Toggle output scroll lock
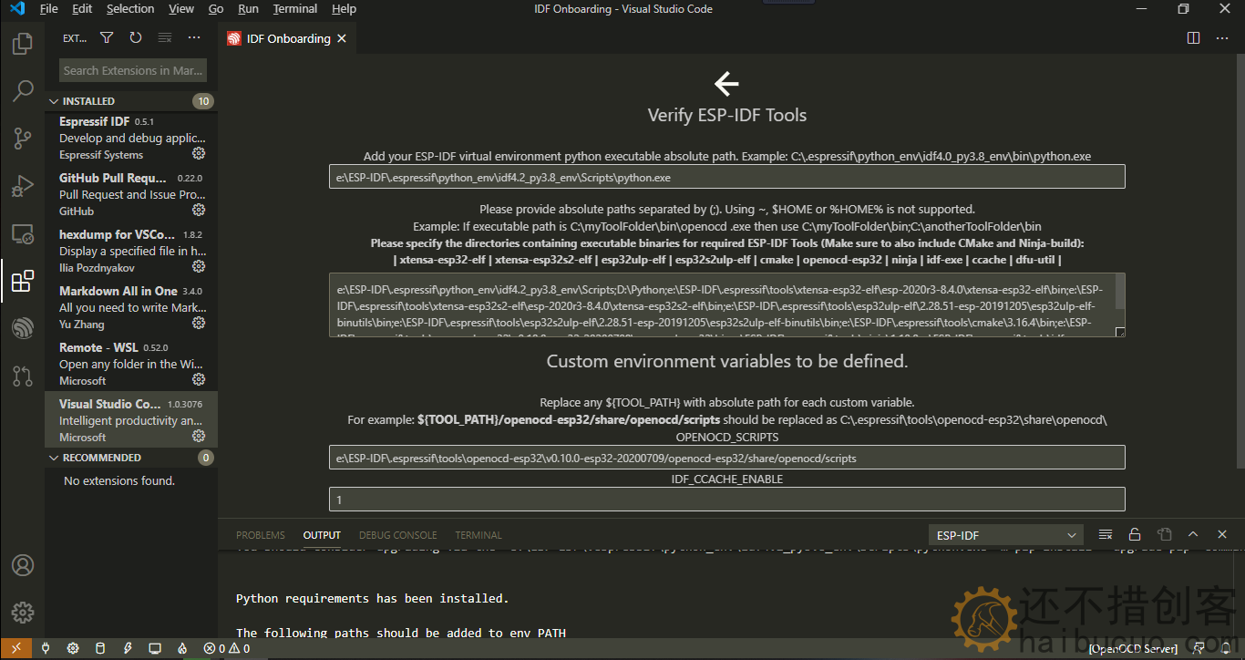The height and width of the screenshot is (660, 1245). pos(1135,535)
